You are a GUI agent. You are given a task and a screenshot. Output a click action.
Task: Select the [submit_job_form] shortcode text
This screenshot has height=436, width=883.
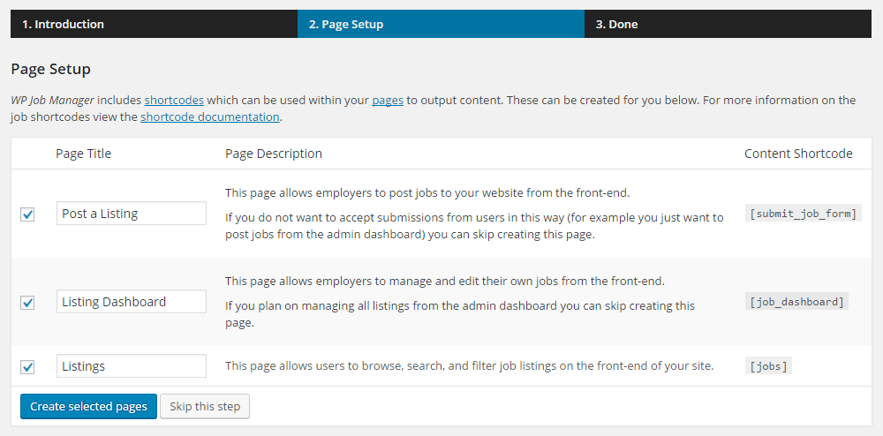pos(803,214)
